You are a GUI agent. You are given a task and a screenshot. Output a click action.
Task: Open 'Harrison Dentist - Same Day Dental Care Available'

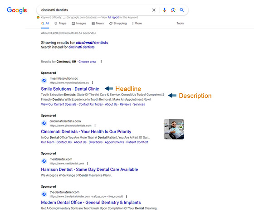tap(89, 169)
